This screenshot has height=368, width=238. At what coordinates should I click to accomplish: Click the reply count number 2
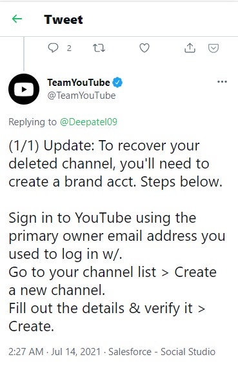tap(69, 48)
